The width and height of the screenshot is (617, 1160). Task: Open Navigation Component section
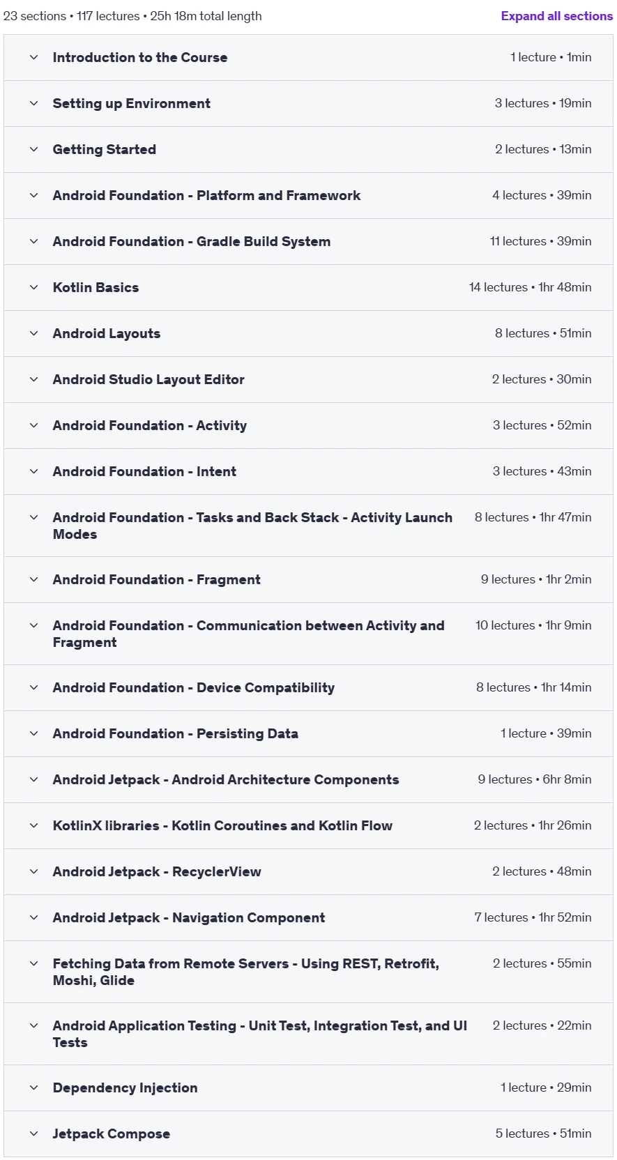coord(308,917)
